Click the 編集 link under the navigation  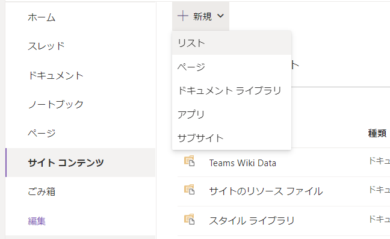click(37, 221)
